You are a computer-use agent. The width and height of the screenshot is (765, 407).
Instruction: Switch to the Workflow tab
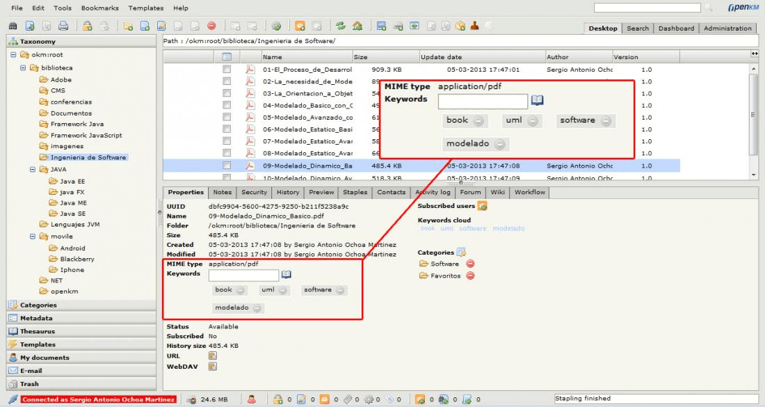click(530, 192)
